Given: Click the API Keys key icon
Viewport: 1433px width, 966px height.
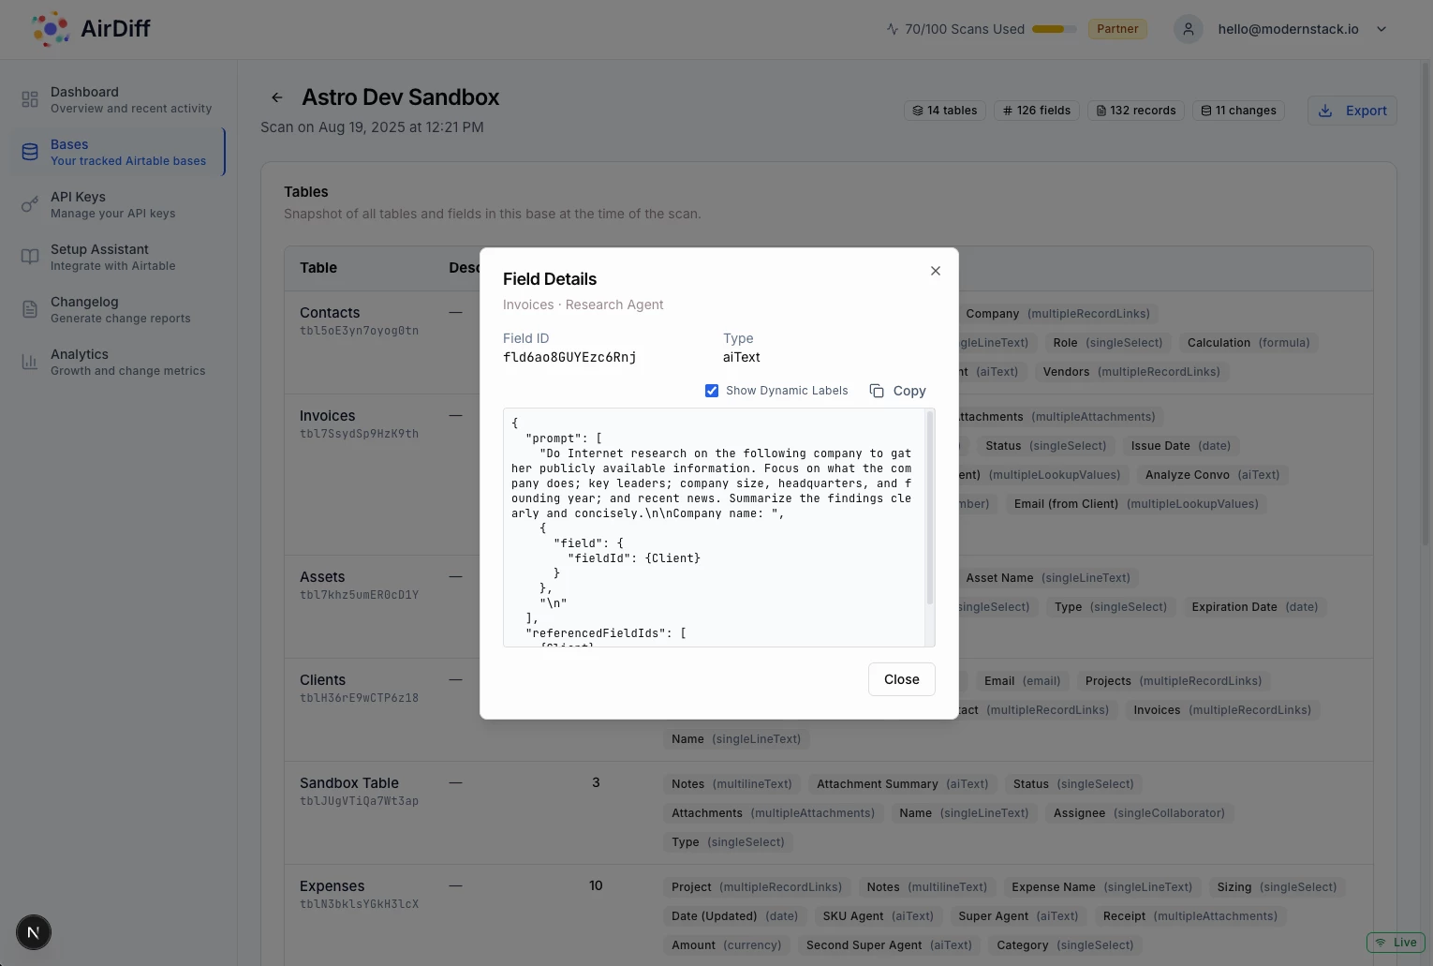Looking at the screenshot, I should [30, 204].
